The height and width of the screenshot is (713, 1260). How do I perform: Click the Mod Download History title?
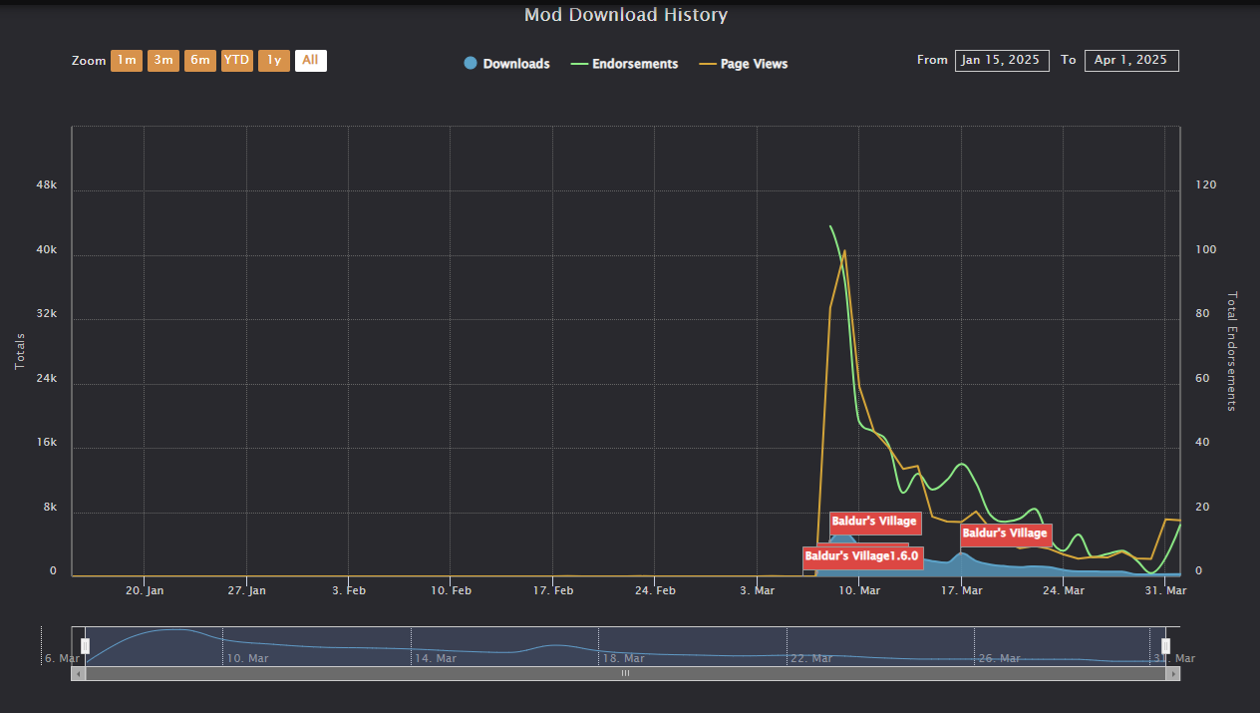point(626,15)
